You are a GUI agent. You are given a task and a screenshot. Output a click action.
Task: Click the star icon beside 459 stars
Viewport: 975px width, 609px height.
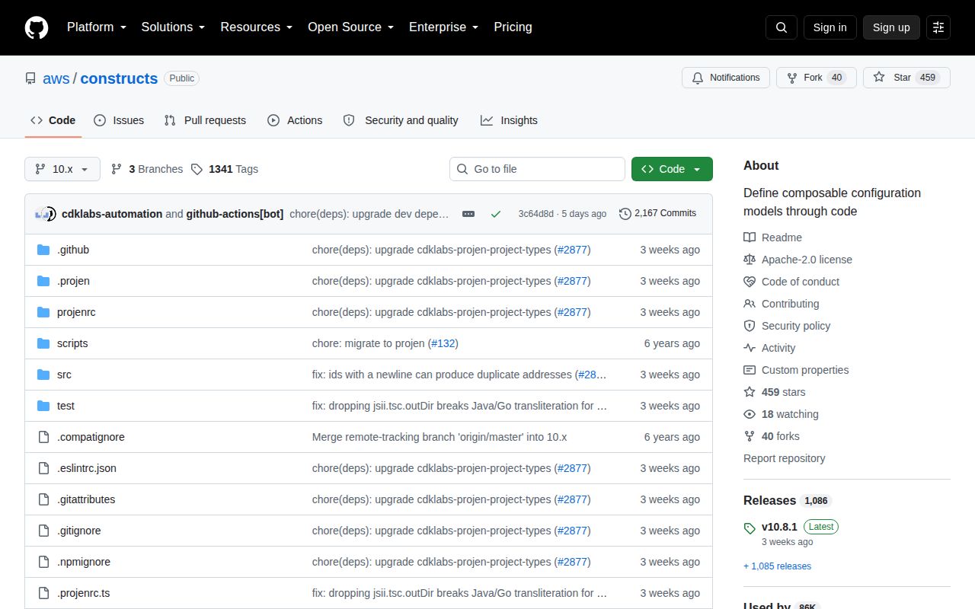(x=750, y=392)
